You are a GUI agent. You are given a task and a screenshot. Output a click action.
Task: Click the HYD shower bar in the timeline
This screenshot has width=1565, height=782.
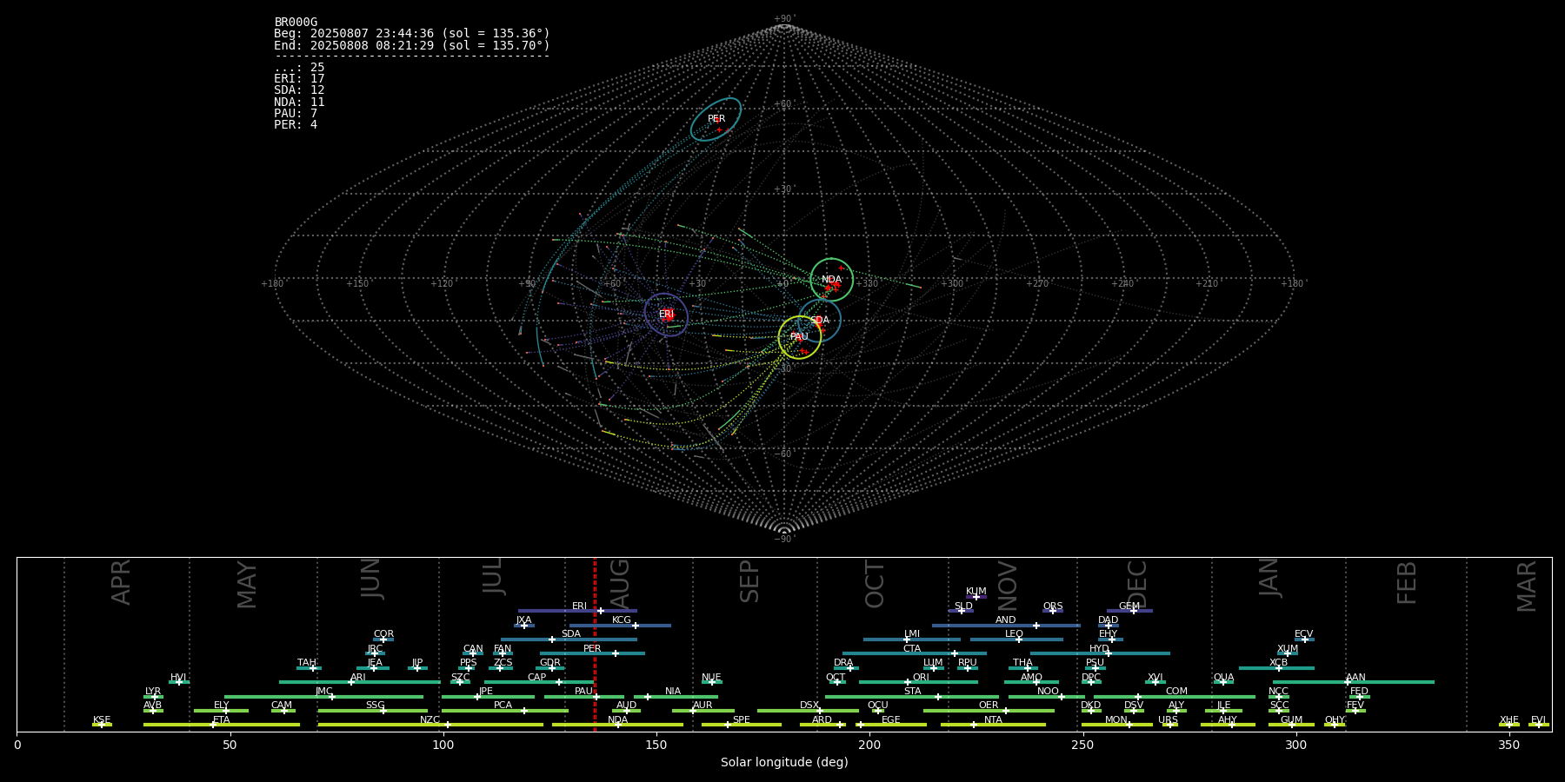point(1100,653)
